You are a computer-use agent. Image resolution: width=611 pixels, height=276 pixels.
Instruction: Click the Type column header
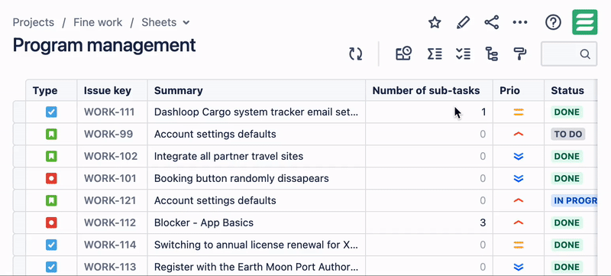pyautogui.click(x=51, y=90)
